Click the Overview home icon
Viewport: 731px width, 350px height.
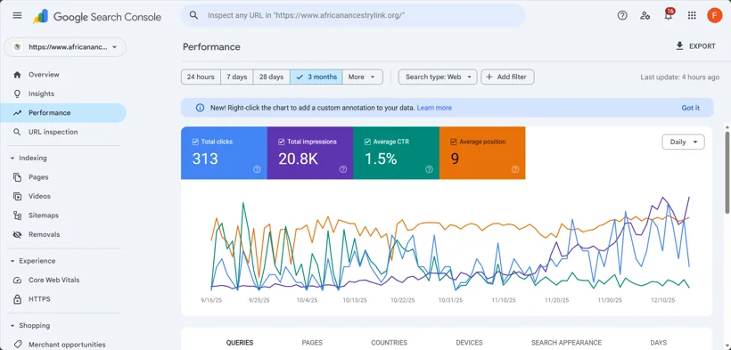point(17,75)
